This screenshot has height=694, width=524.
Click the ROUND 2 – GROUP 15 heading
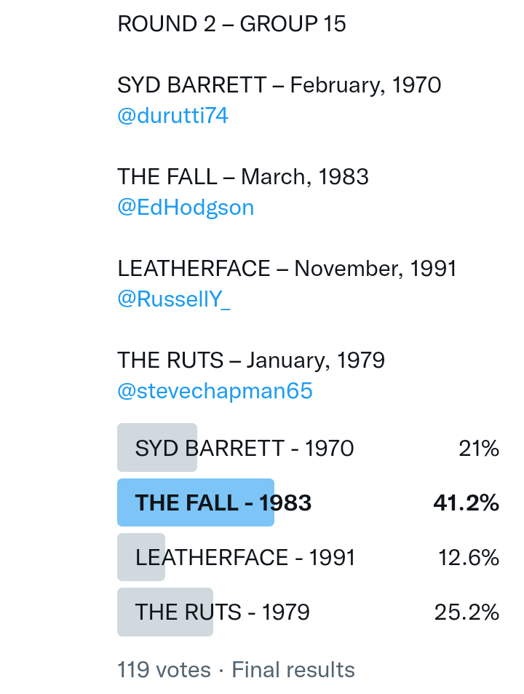click(x=231, y=24)
